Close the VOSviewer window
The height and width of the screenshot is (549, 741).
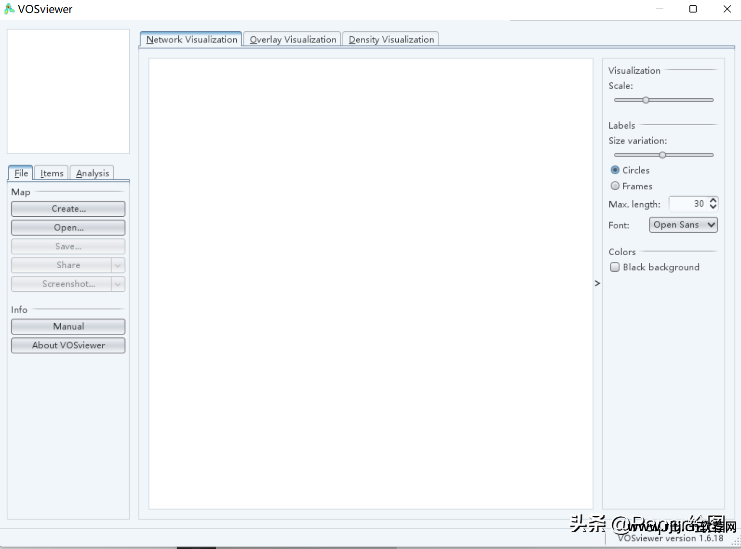click(x=727, y=9)
